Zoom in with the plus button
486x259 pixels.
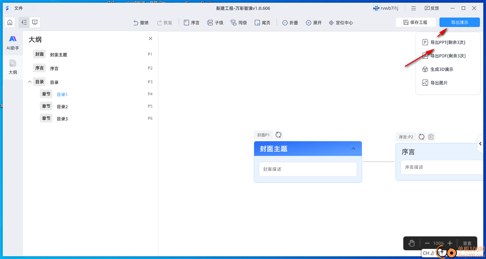tap(450, 243)
